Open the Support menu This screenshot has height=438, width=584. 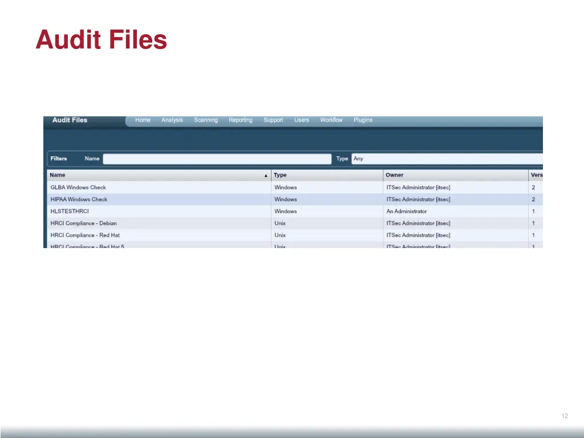tap(273, 120)
